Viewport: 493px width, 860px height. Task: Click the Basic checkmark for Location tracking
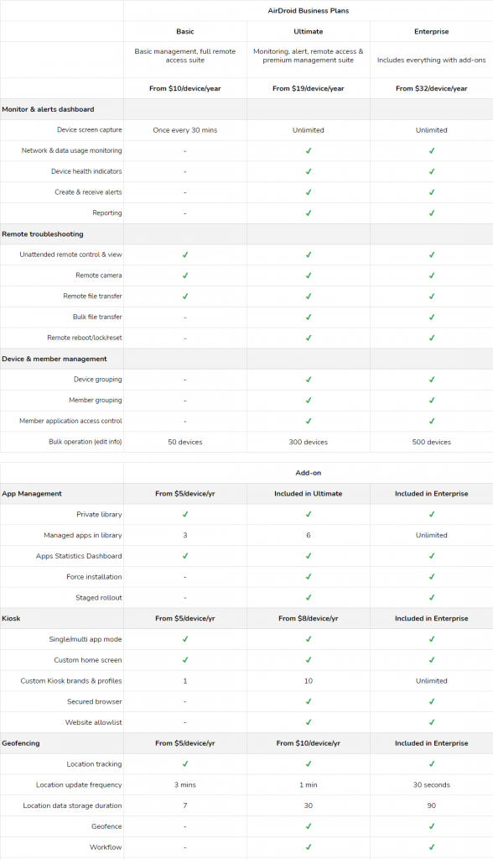pos(185,764)
